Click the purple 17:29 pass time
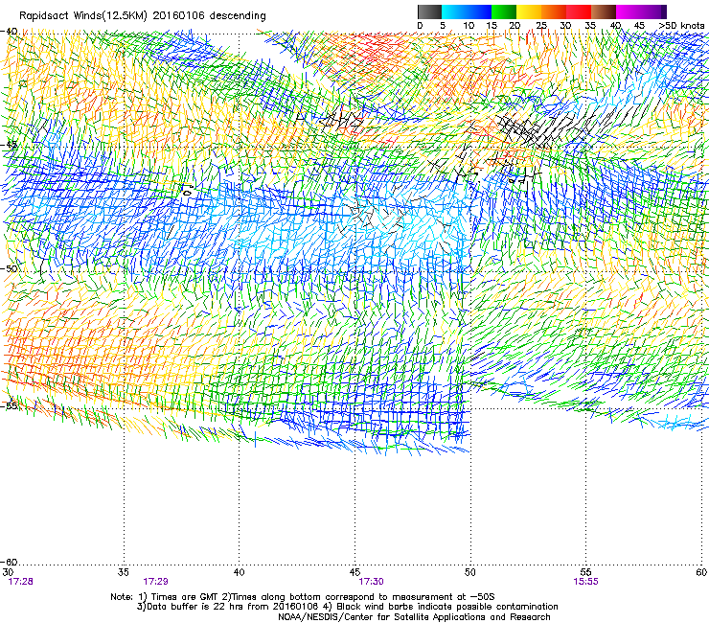Screen dimensions: 709x623 [x=155, y=582]
